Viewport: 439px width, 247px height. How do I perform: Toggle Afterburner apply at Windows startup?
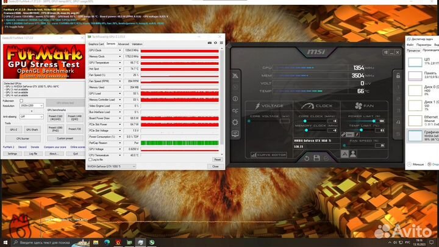(x=386, y=52)
